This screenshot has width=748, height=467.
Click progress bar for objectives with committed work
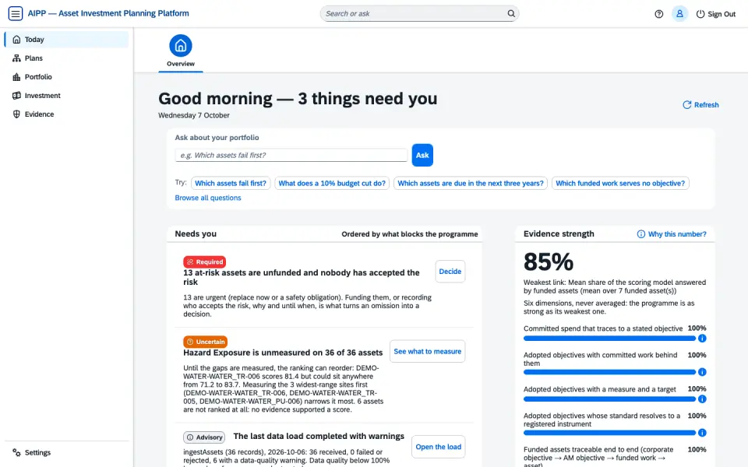pyautogui.click(x=609, y=372)
